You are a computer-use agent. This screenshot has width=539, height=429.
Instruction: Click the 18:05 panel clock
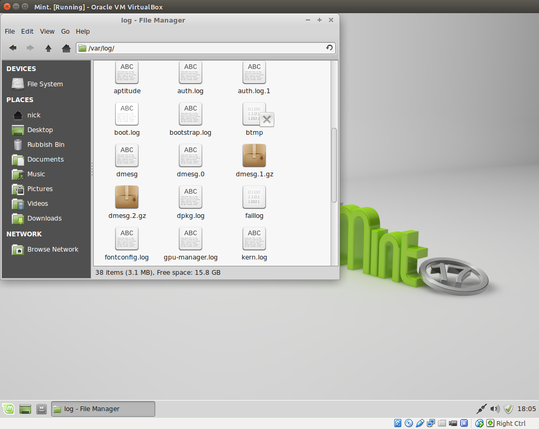(526, 408)
